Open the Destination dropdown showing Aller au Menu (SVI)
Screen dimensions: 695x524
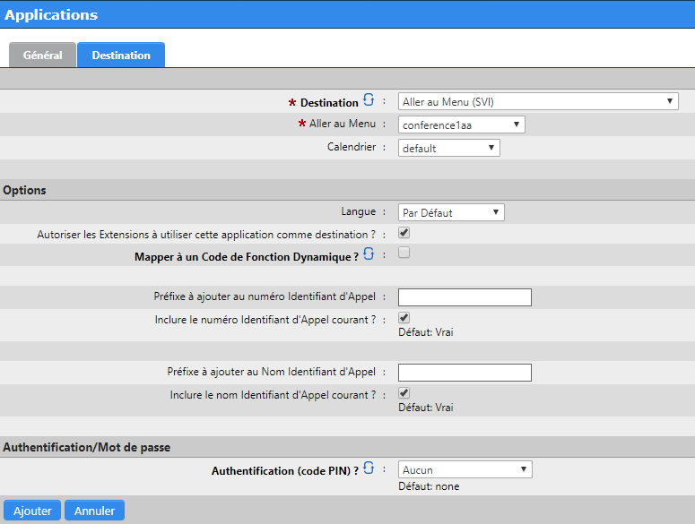[538, 101]
